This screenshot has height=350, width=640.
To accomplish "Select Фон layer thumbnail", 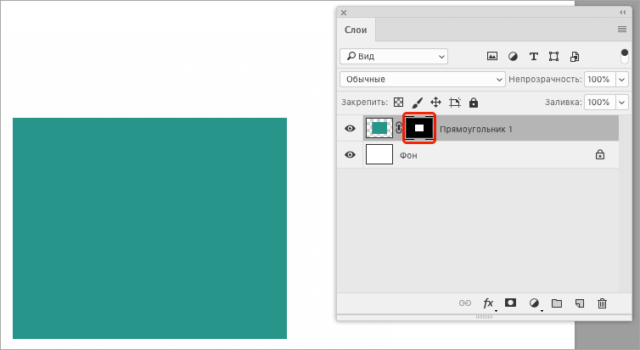I will pyautogui.click(x=379, y=154).
